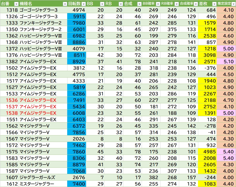Open the RB column filter dropdown

121,4
